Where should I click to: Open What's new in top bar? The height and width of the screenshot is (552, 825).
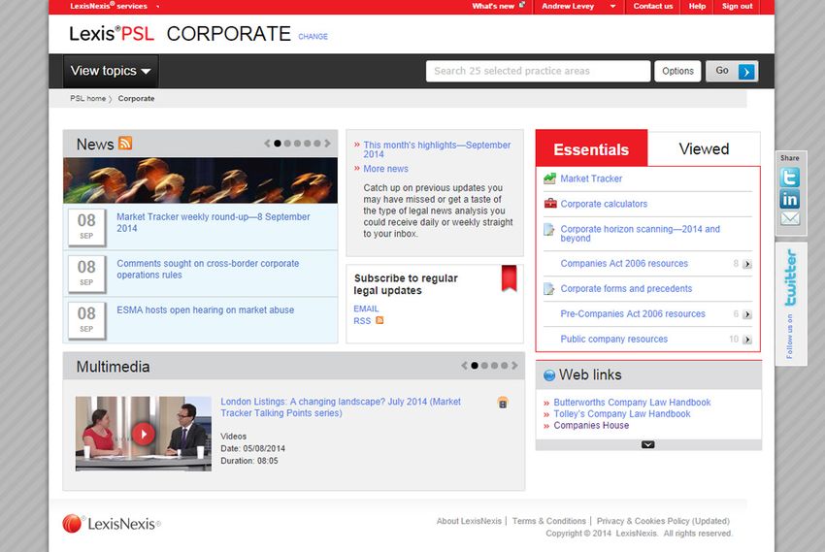(x=493, y=7)
